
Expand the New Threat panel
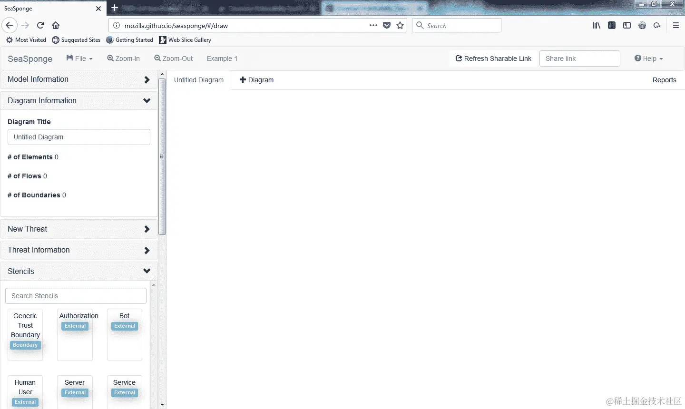tap(79, 229)
